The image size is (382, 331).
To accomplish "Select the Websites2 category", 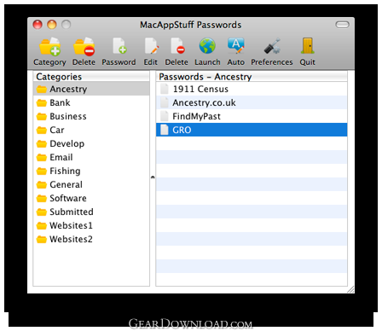I will (91, 239).
